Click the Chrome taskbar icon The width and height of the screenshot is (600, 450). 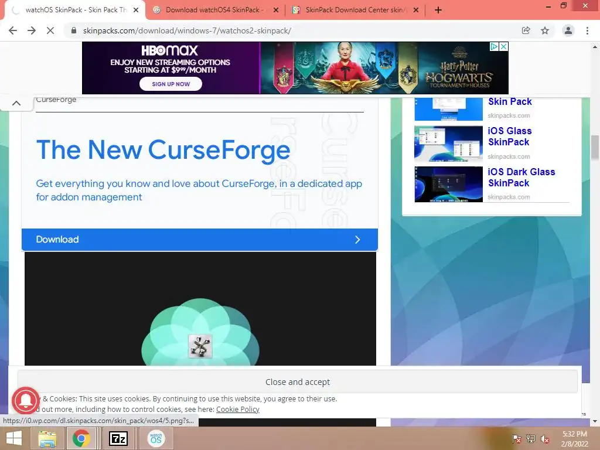81,438
